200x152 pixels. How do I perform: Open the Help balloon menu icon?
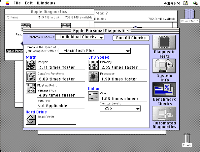[x=186, y=3]
